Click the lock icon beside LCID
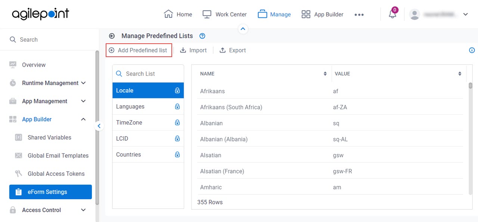The image size is (478, 222). (177, 138)
